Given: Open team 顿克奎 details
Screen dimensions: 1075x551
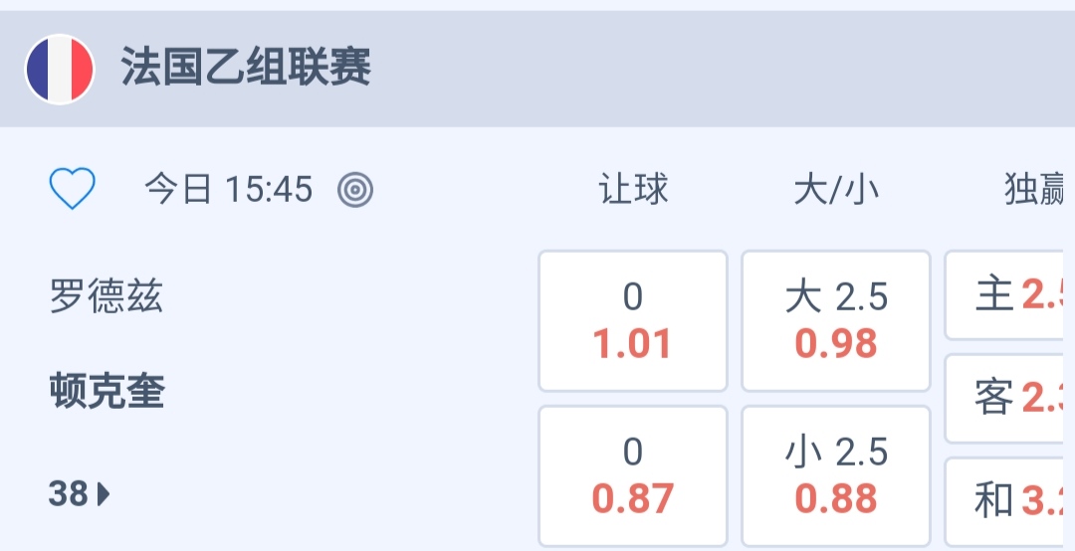Looking at the screenshot, I should coord(107,393).
